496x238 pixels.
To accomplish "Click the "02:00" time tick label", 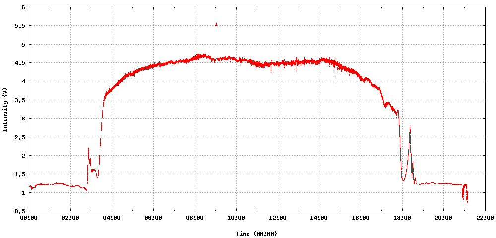I will click(70, 218).
